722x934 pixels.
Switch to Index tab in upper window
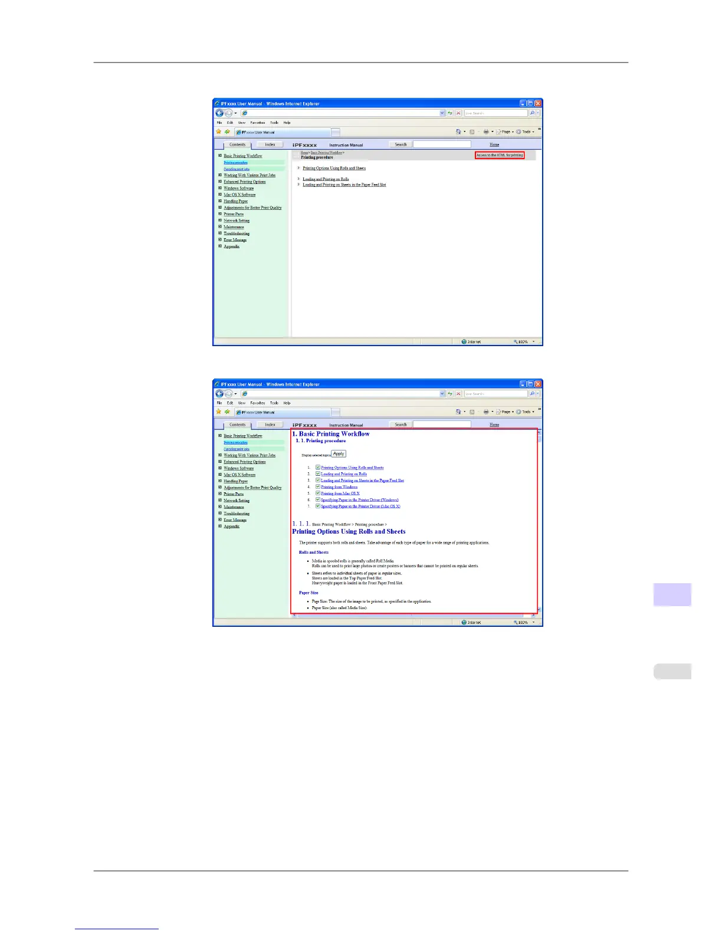pyautogui.click(x=270, y=144)
